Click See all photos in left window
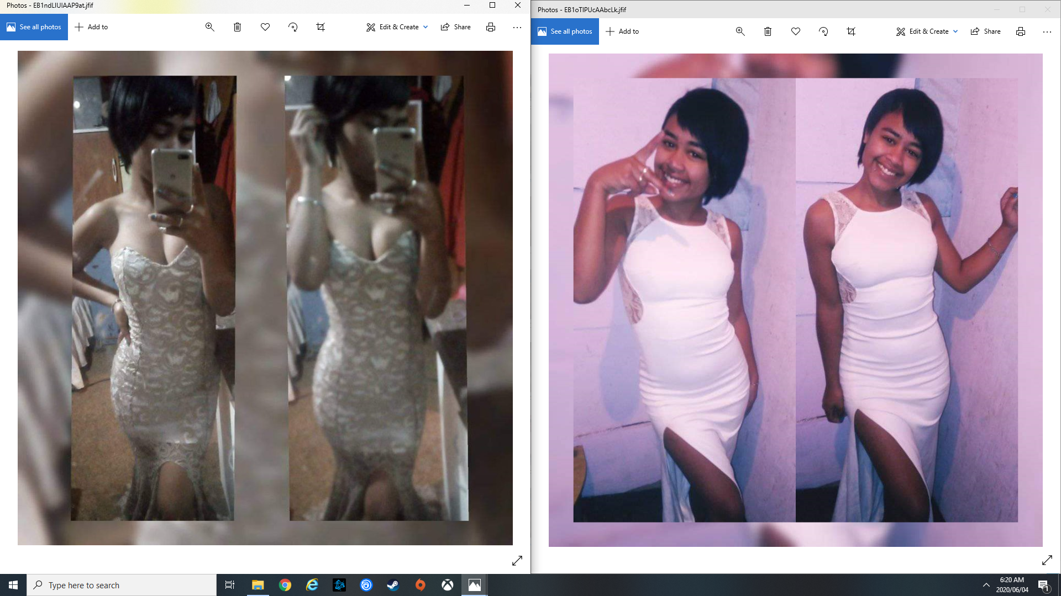The height and width of the screenshot is (596, 1061). [34, 27]
